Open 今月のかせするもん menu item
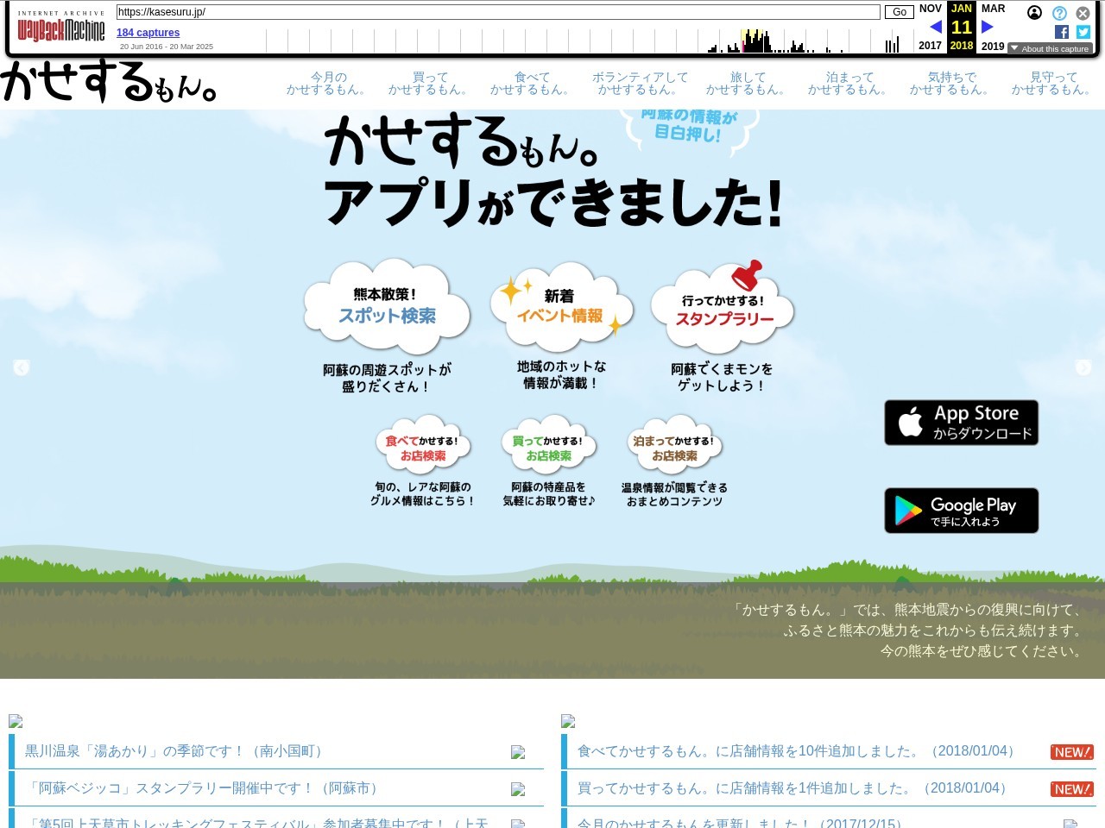 coord(328,84)
